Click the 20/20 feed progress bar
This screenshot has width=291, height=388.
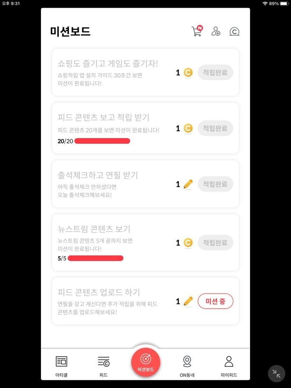coord(102,141)
